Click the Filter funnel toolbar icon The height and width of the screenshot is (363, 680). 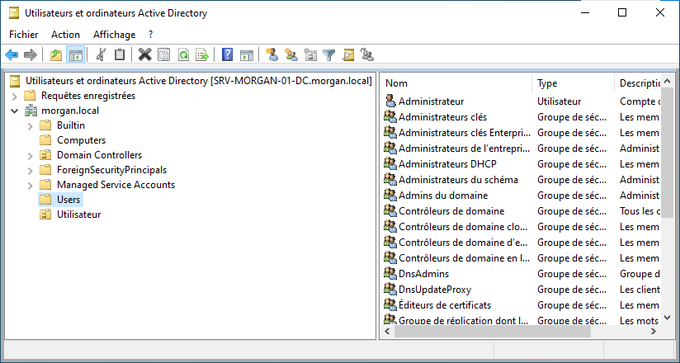click(x=329, y=55)
